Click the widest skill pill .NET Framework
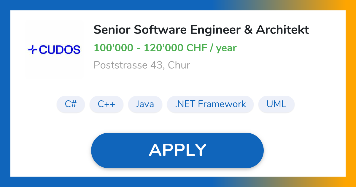Screen dimensions: 356x187 pos(210,104)
